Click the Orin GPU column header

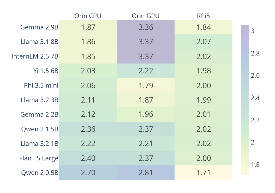[x=146, y=16]
